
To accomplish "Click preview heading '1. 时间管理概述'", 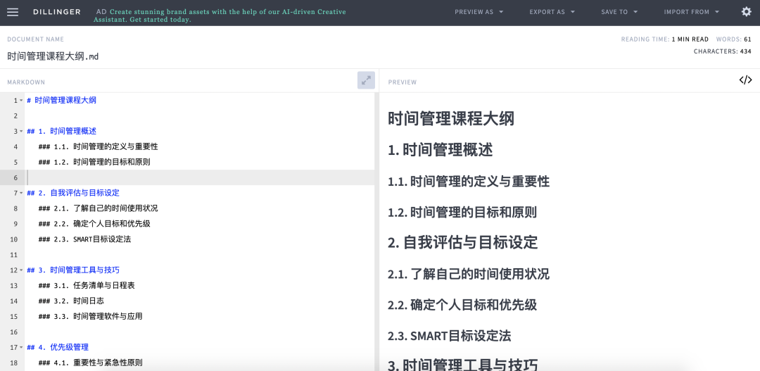I will pyautogui.click(x=440, y=151).
